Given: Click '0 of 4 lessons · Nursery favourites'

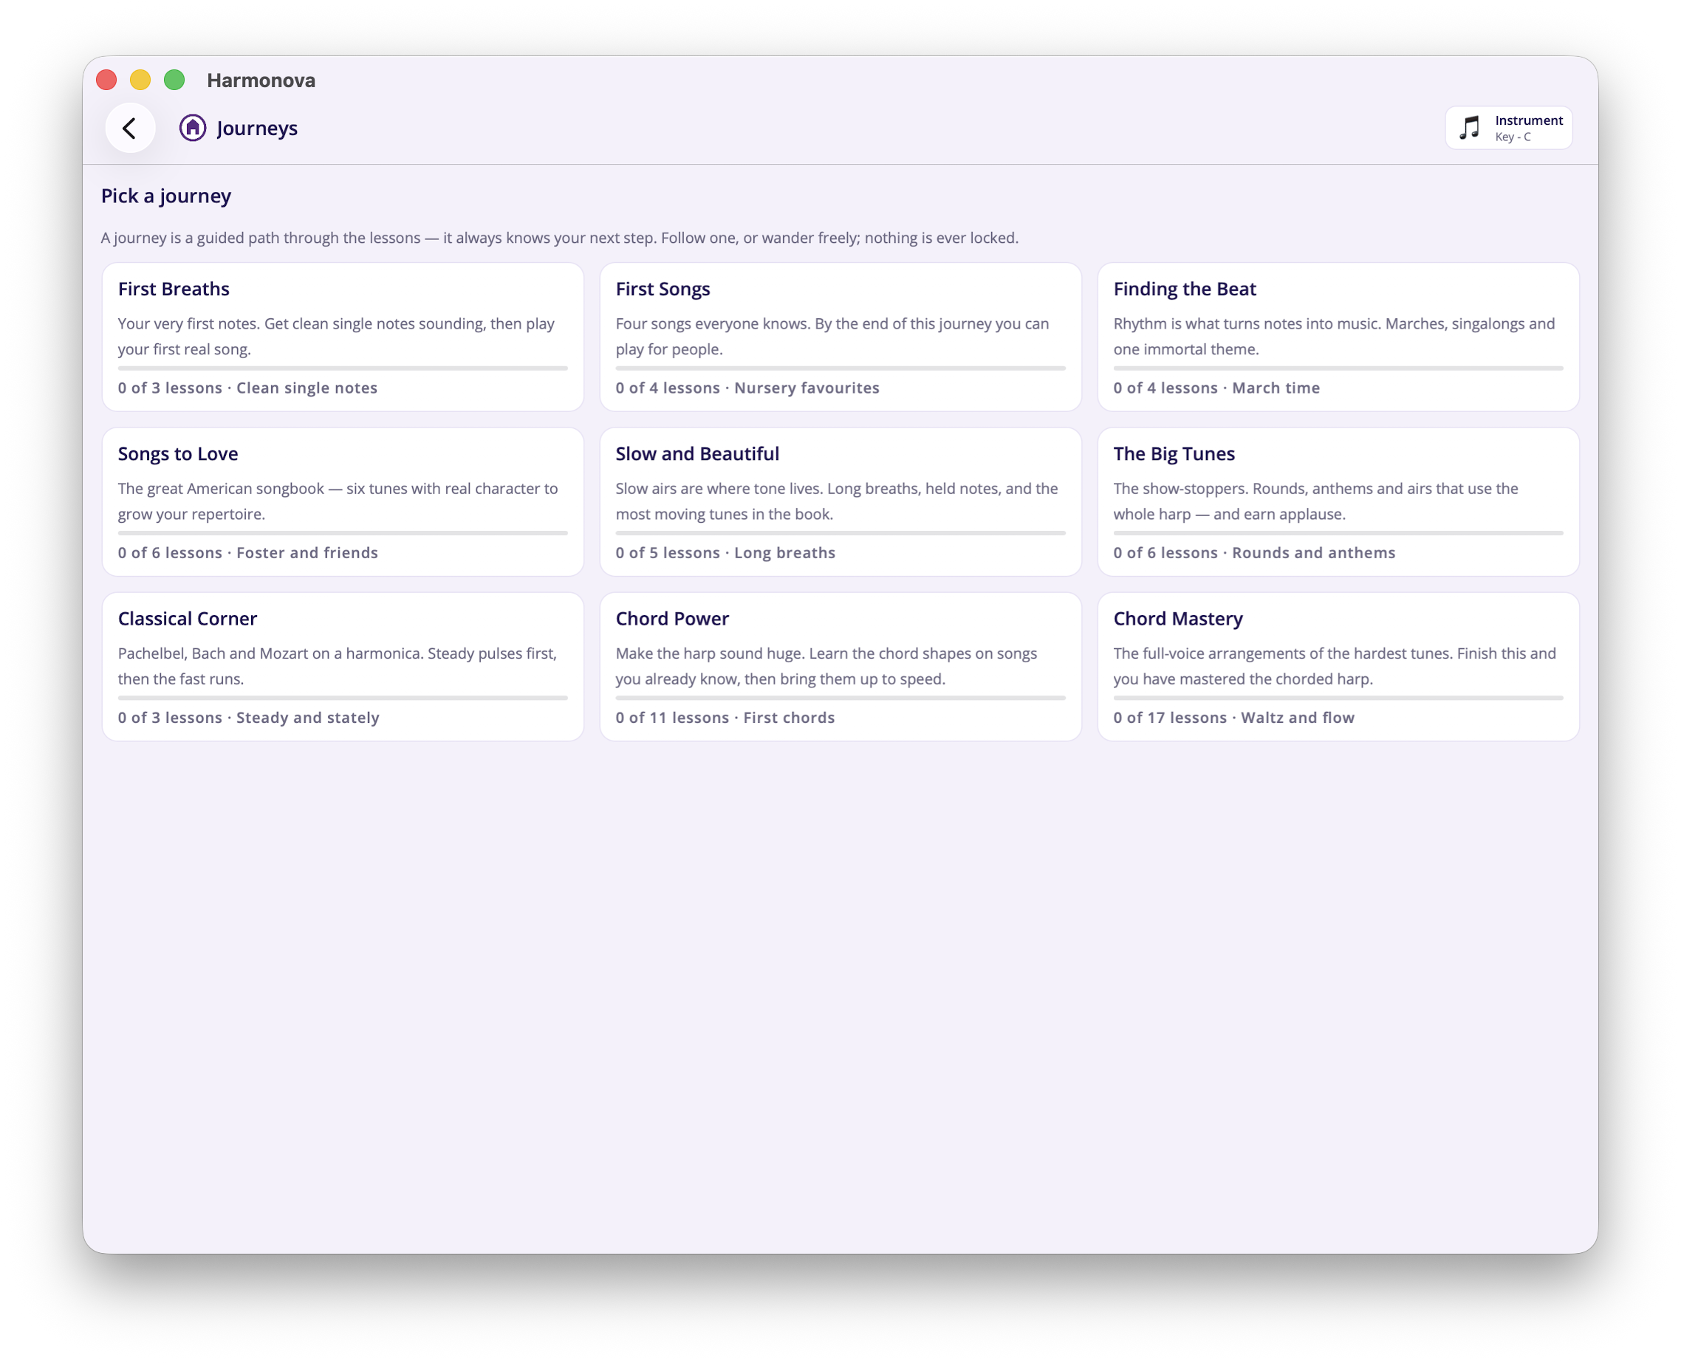Looking at the screenshot, I should point(748,388).
